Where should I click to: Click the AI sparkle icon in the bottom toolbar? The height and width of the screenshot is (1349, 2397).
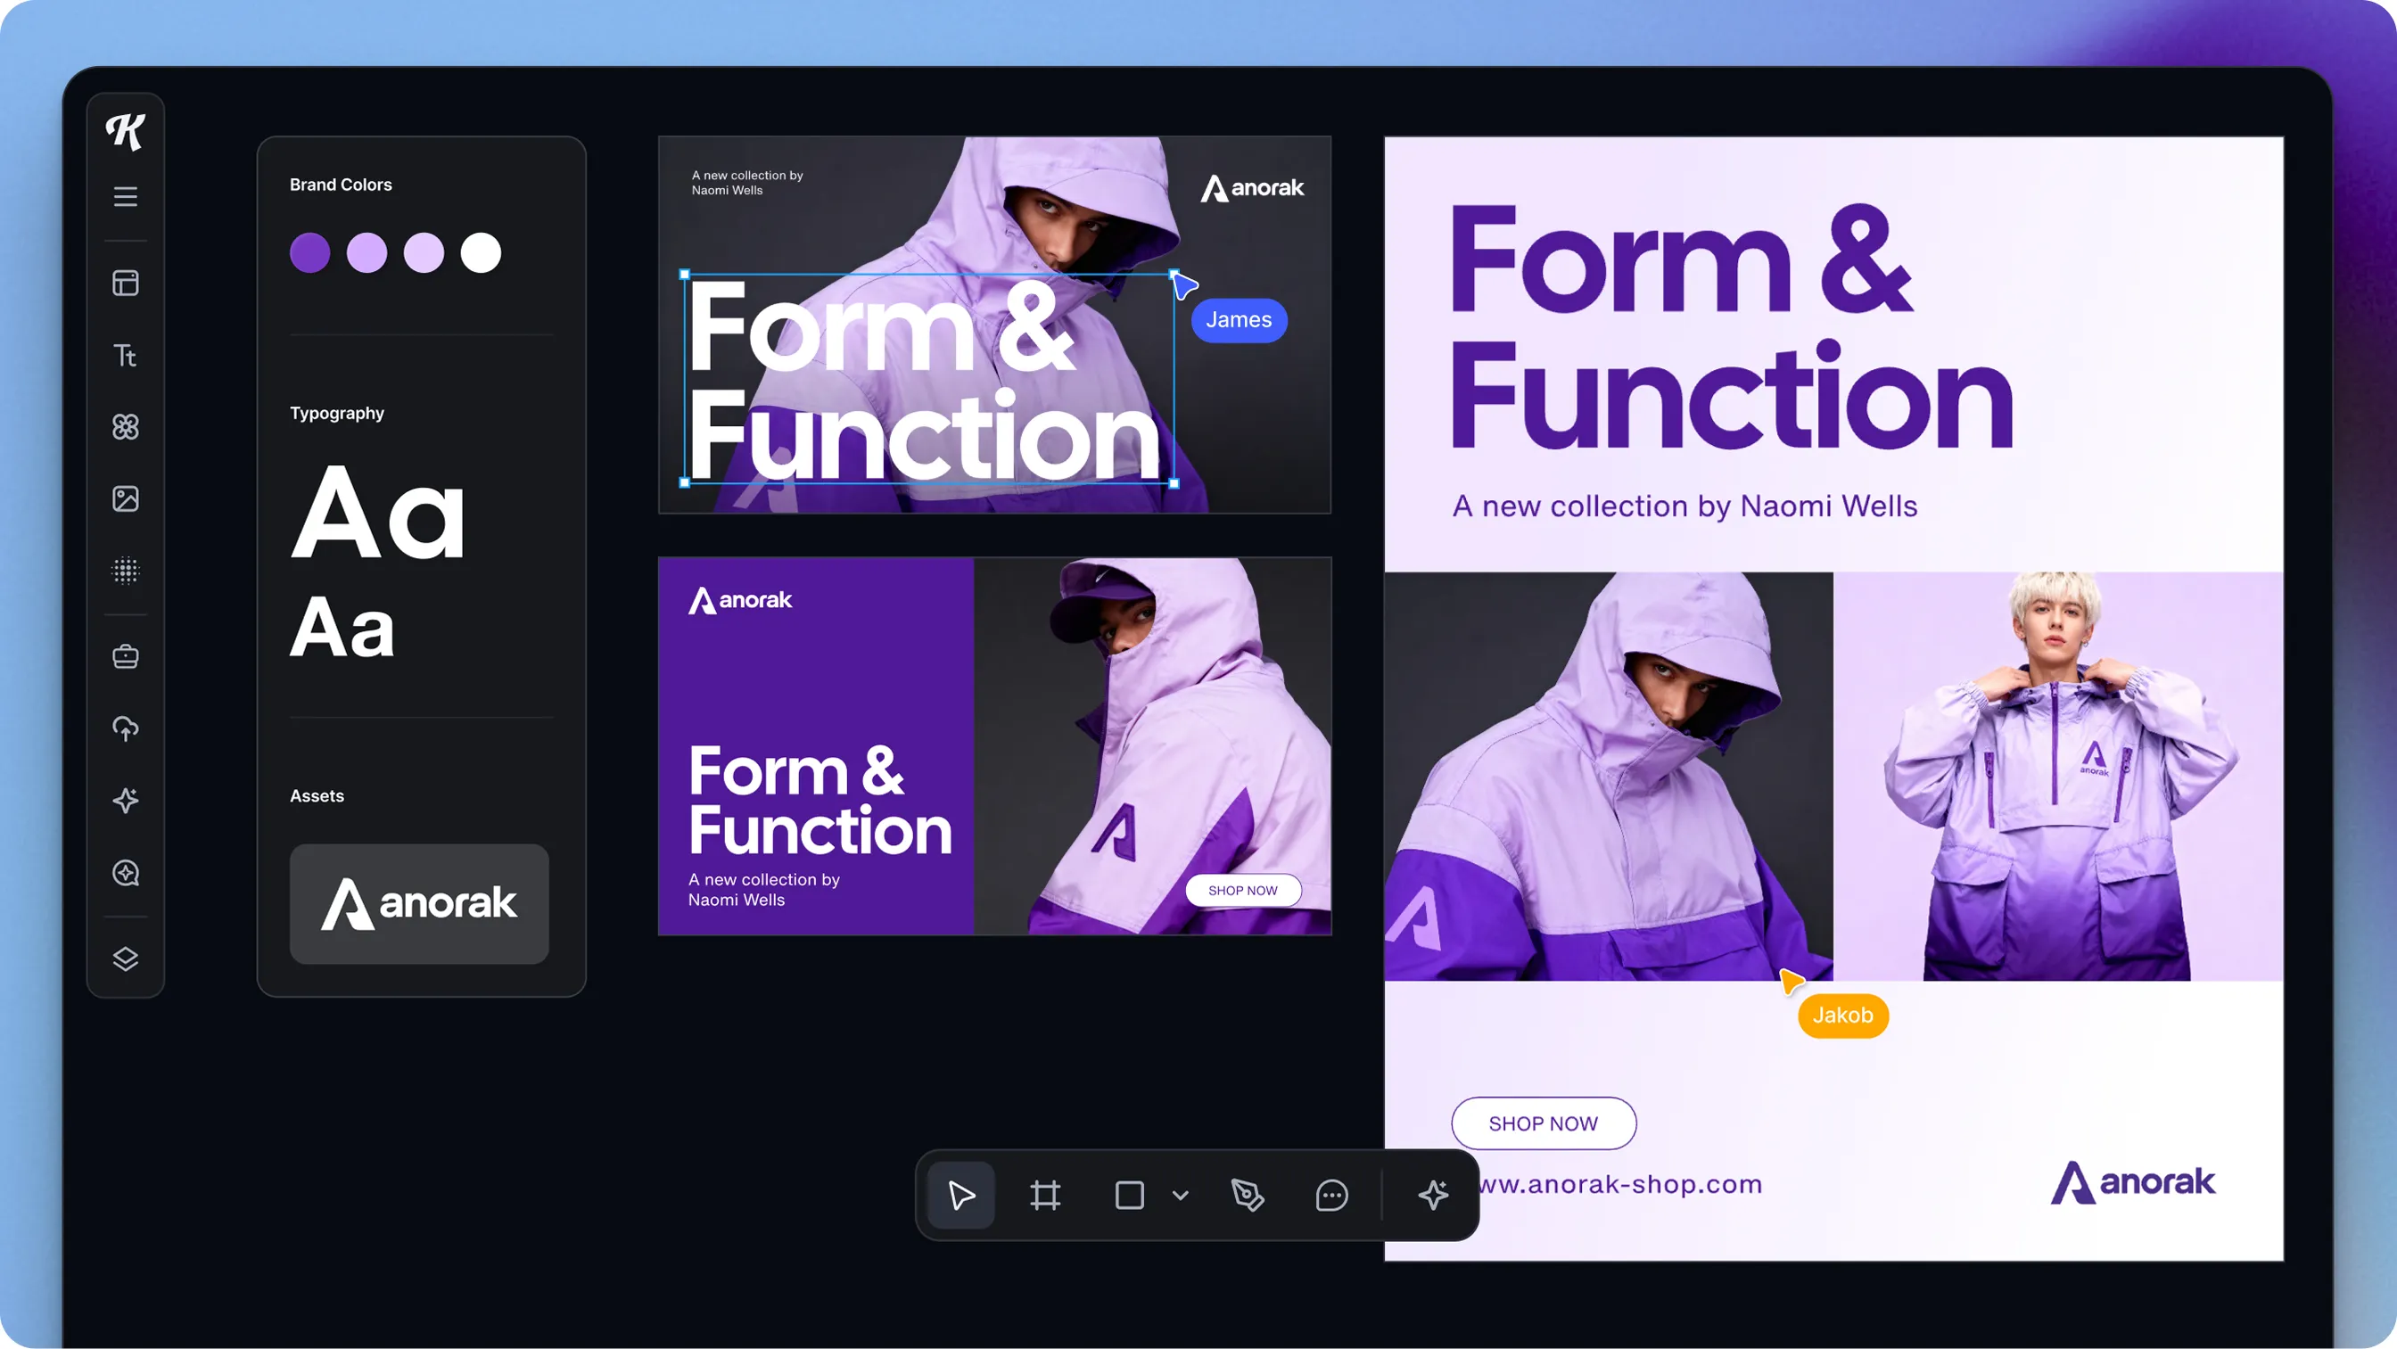pyautogui.click(x=1433, y=1196)
